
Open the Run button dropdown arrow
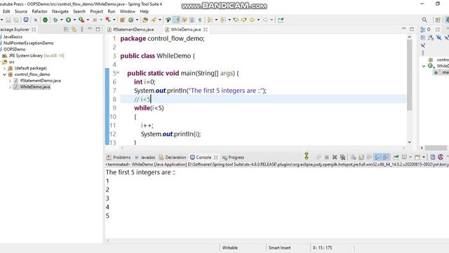pyautogui.click(x=74, y=20)
